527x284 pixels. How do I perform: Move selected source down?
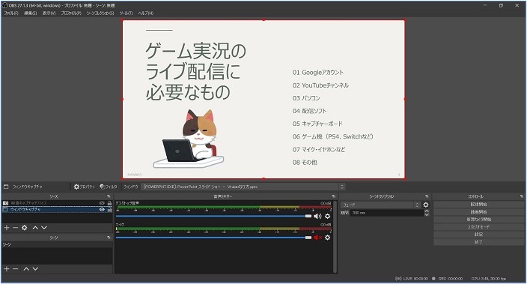(44, 228)
